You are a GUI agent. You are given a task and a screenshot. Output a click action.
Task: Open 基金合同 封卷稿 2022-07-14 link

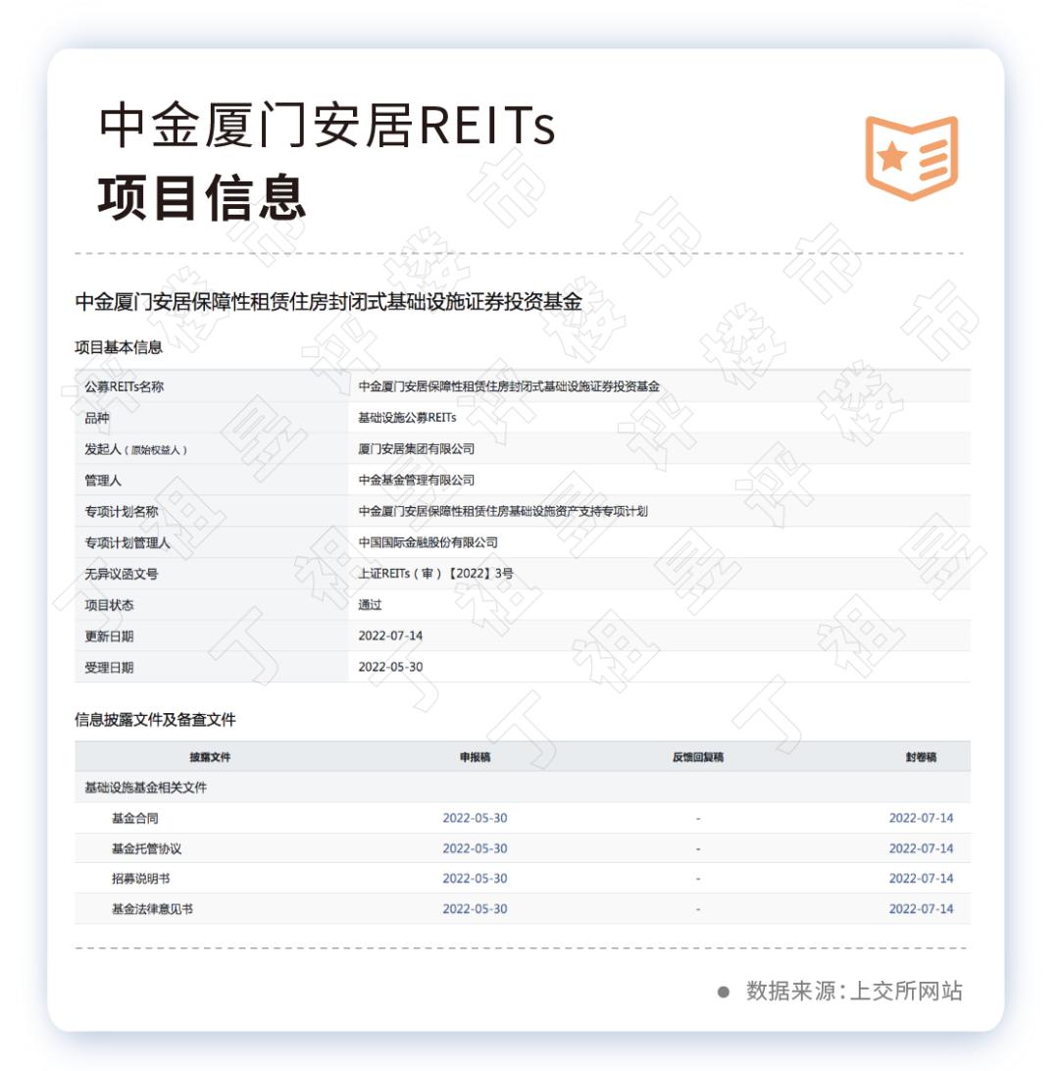tap(921, 818)
